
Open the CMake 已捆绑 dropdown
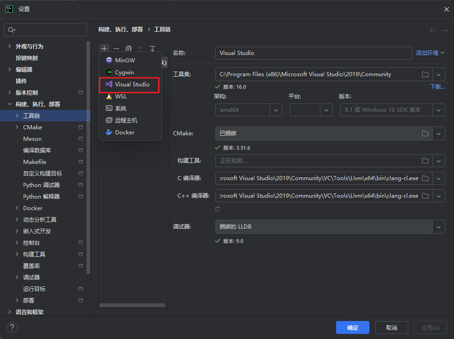(439, 133)
